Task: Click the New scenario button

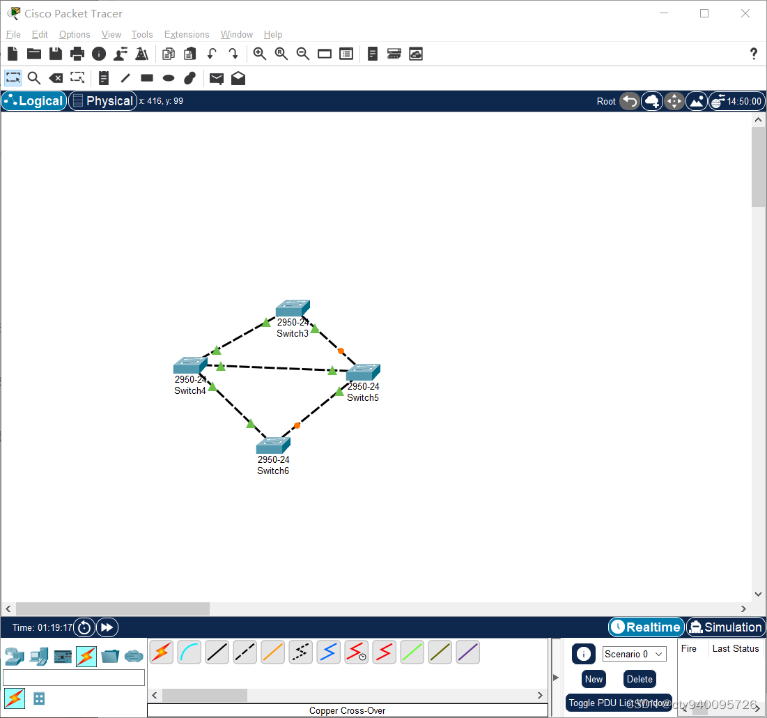Action: click(594, 679)
